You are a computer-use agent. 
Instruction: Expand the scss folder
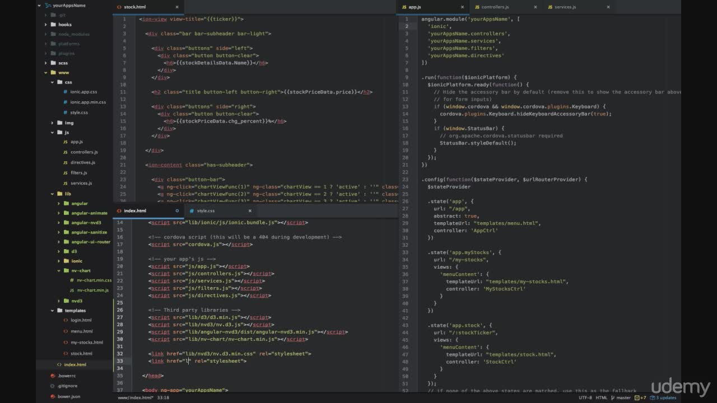click(45, 63)
